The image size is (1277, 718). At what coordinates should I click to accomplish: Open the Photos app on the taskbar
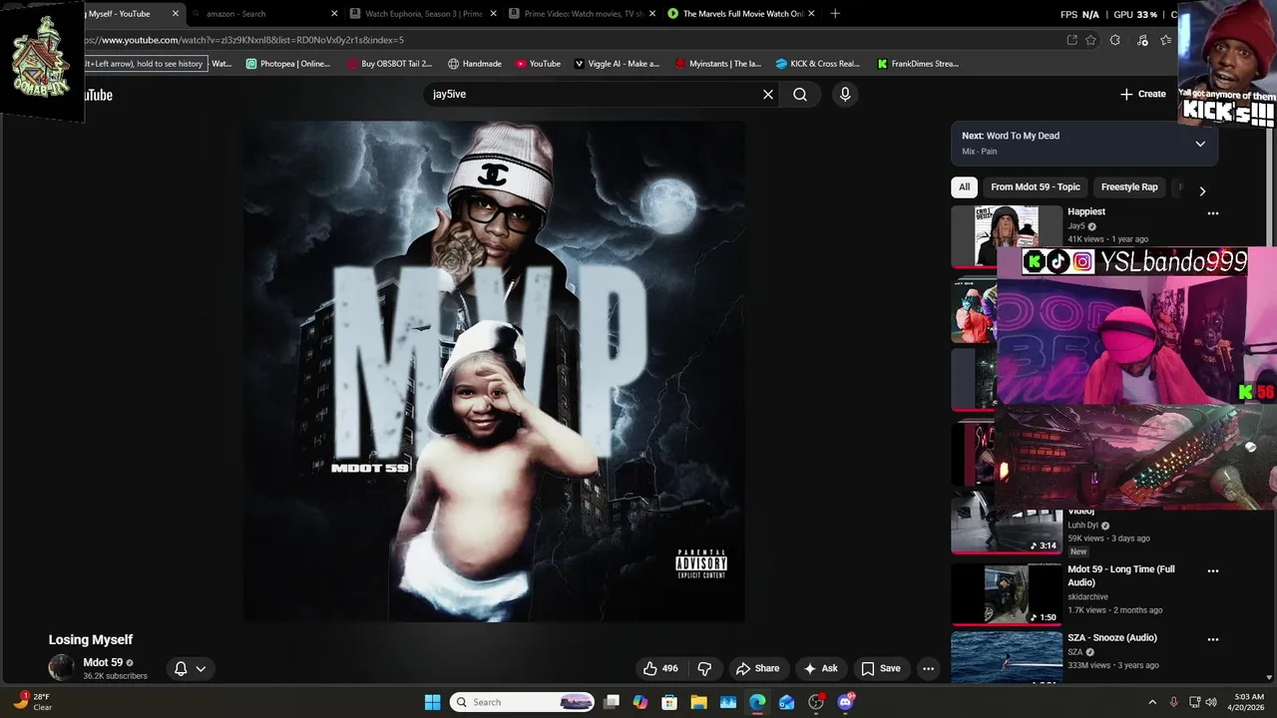coord(728,702)
